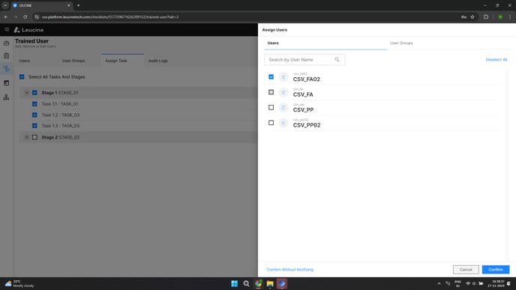Screen dimensions: 516x290
Task: Click the CSV_FA user avatar
Action: 283,92
